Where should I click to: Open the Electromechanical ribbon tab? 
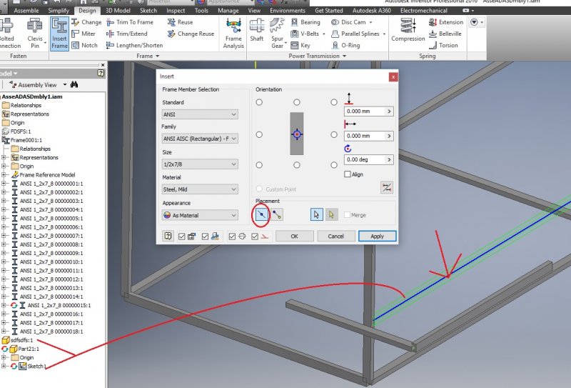pyautogui.click(x=423, y=11)
